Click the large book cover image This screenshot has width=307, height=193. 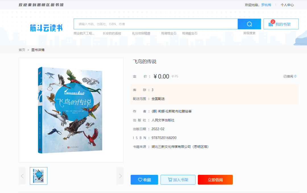(x=70, y=110)
